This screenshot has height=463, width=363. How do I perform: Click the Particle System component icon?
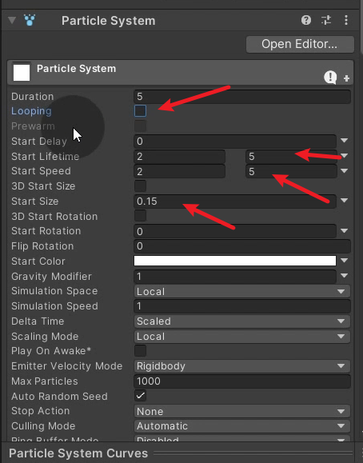(30, 20)
